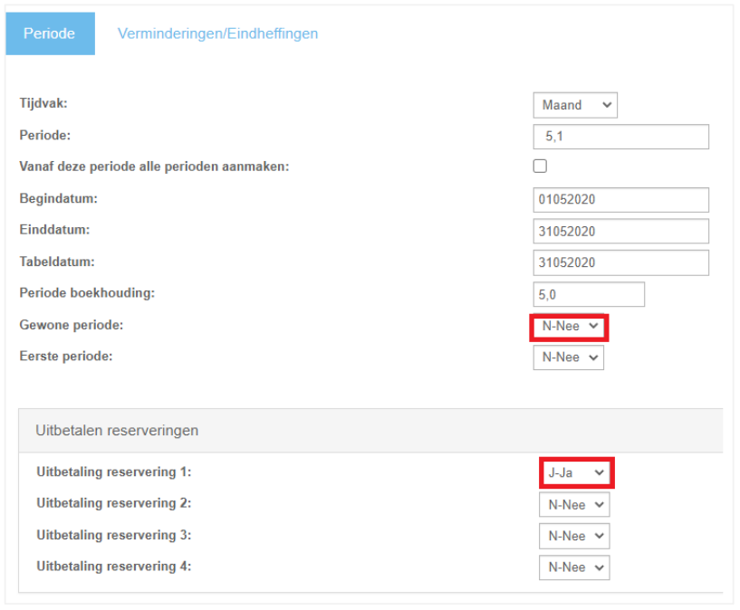The width and height of the screenshot is (740, 610).
Task: Open the Uitbetaling reservering 4 dropdown
Action: click(x=574, y=567)
